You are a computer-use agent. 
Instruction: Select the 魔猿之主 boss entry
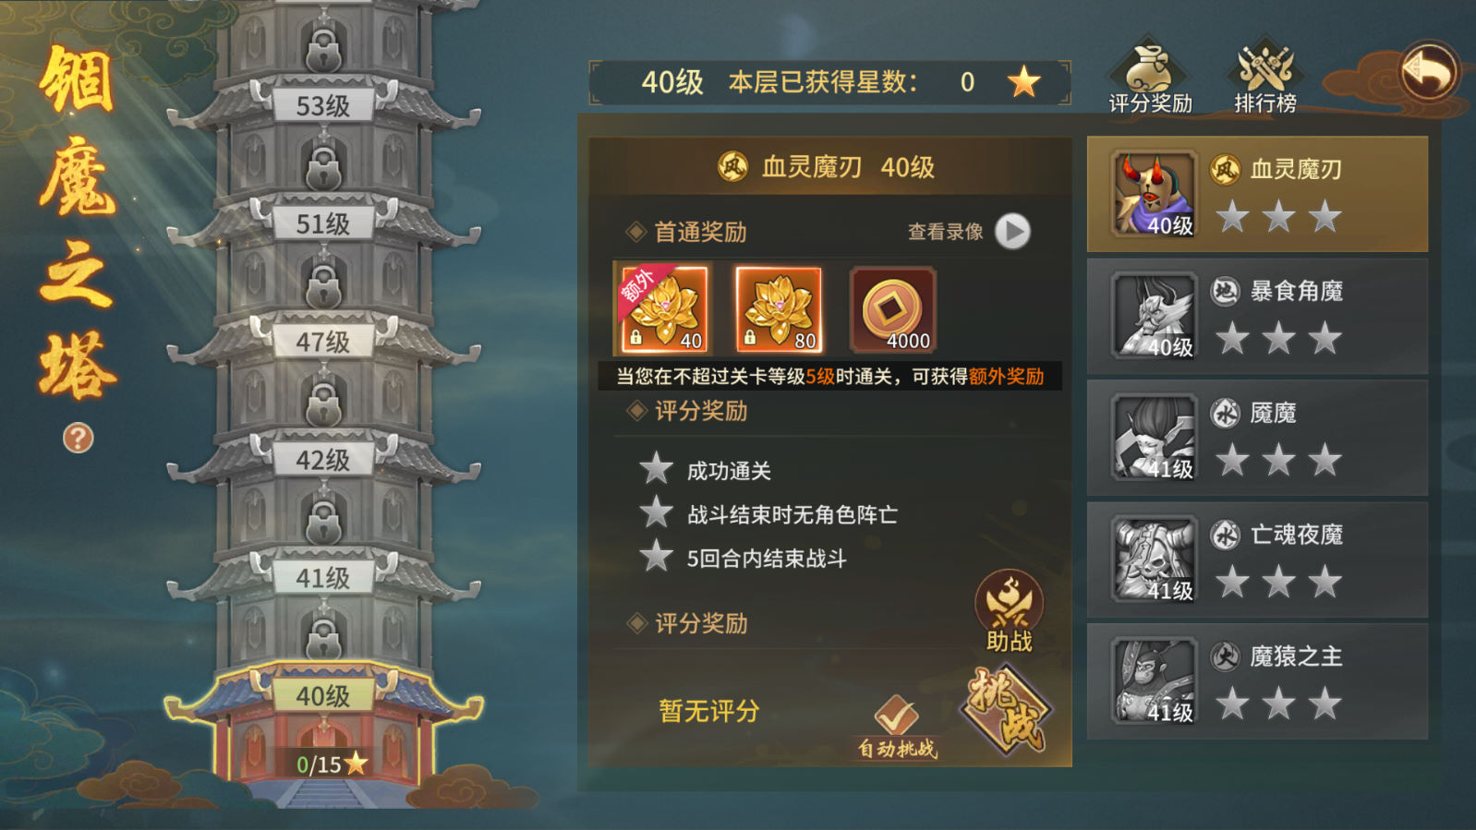[x=1257, y=681]
